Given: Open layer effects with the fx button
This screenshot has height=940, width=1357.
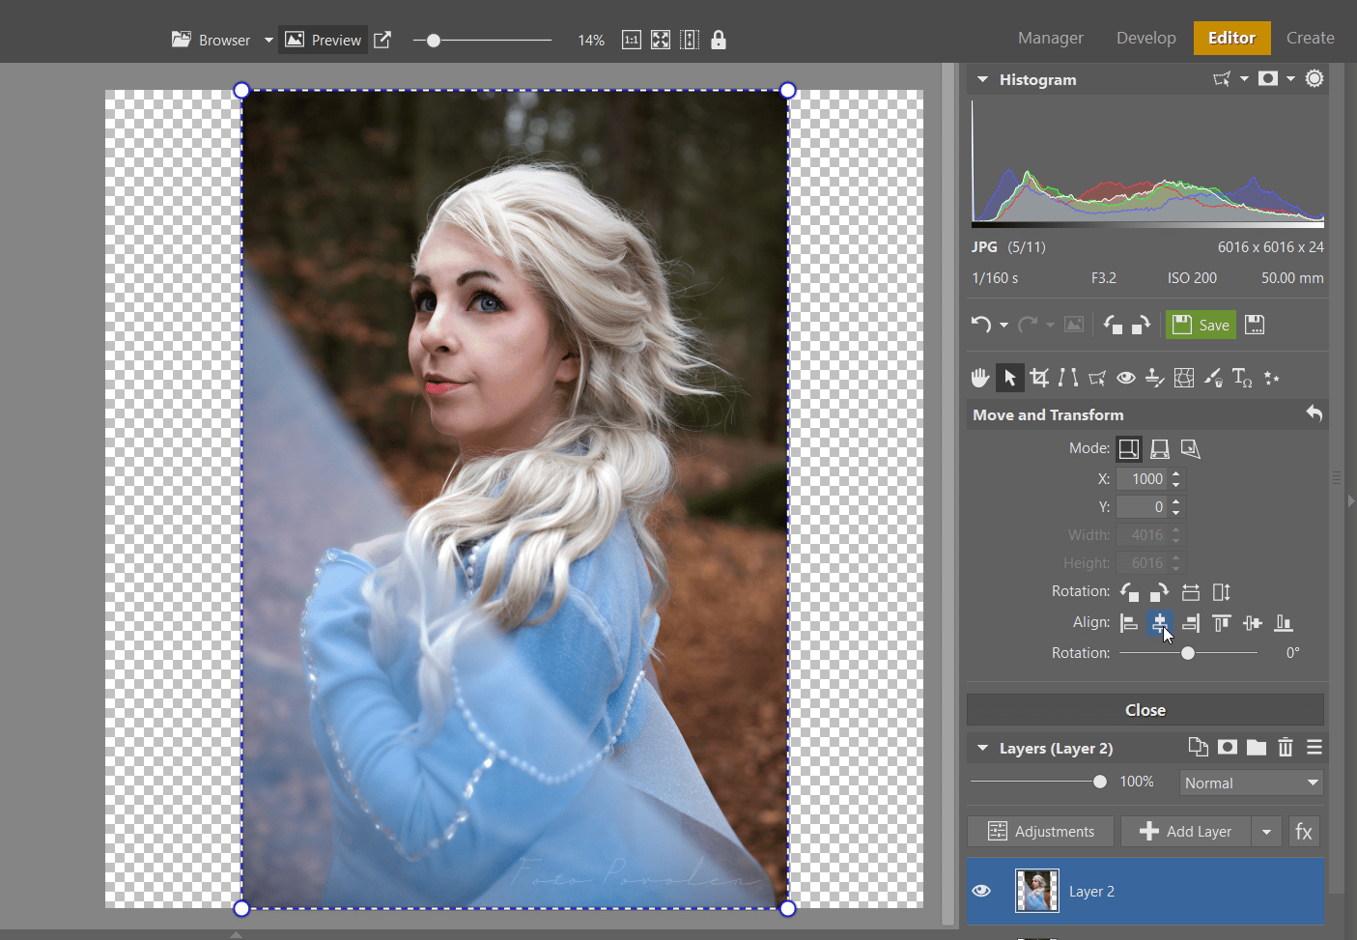Looking at the screenshot, I should (1304, 831).
